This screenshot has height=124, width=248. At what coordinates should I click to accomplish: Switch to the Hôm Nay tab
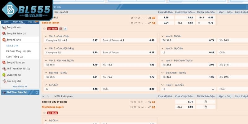18,22
